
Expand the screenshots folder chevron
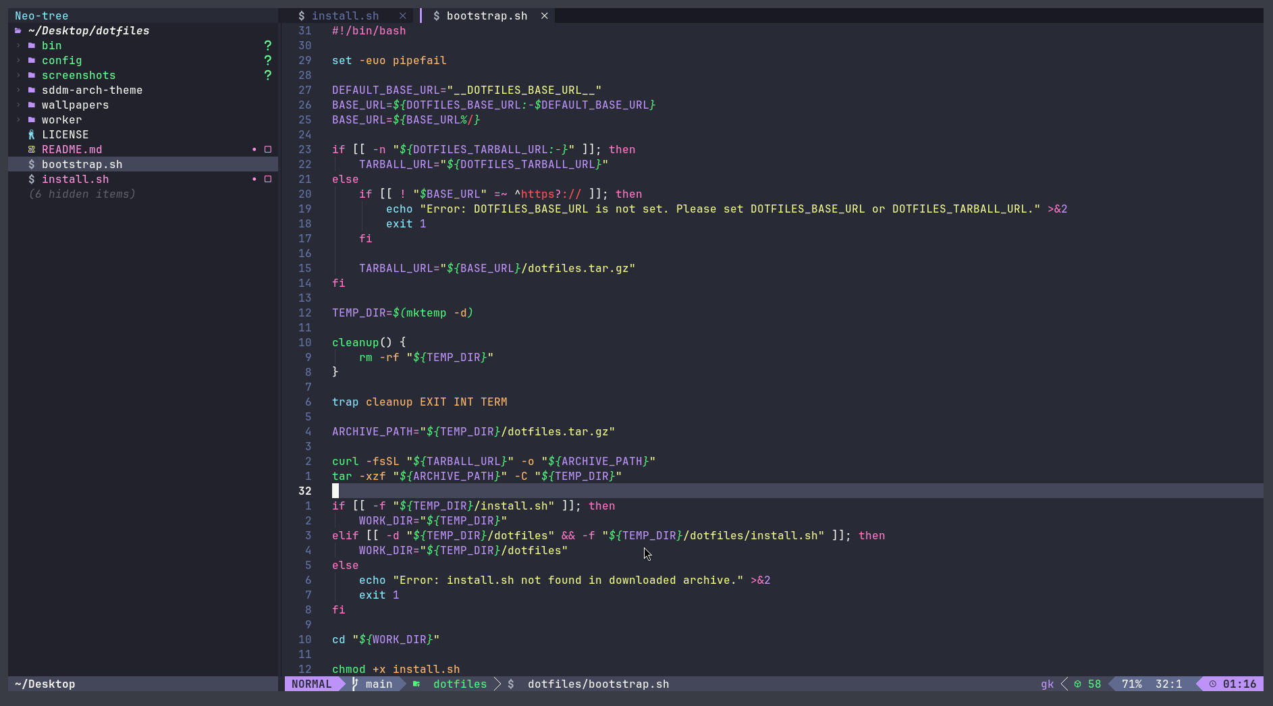pyautogui.click(x=18, y=76)
